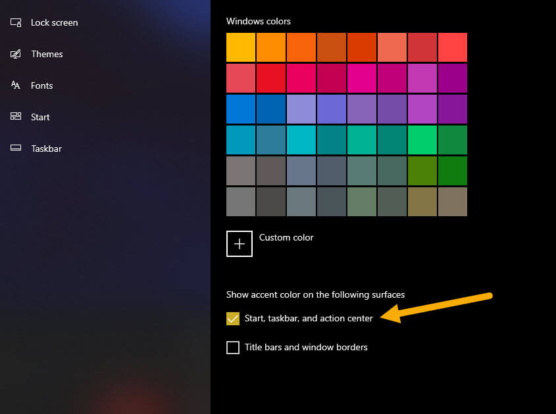Pick the bright orange swatch second in first row

point(271,47)
